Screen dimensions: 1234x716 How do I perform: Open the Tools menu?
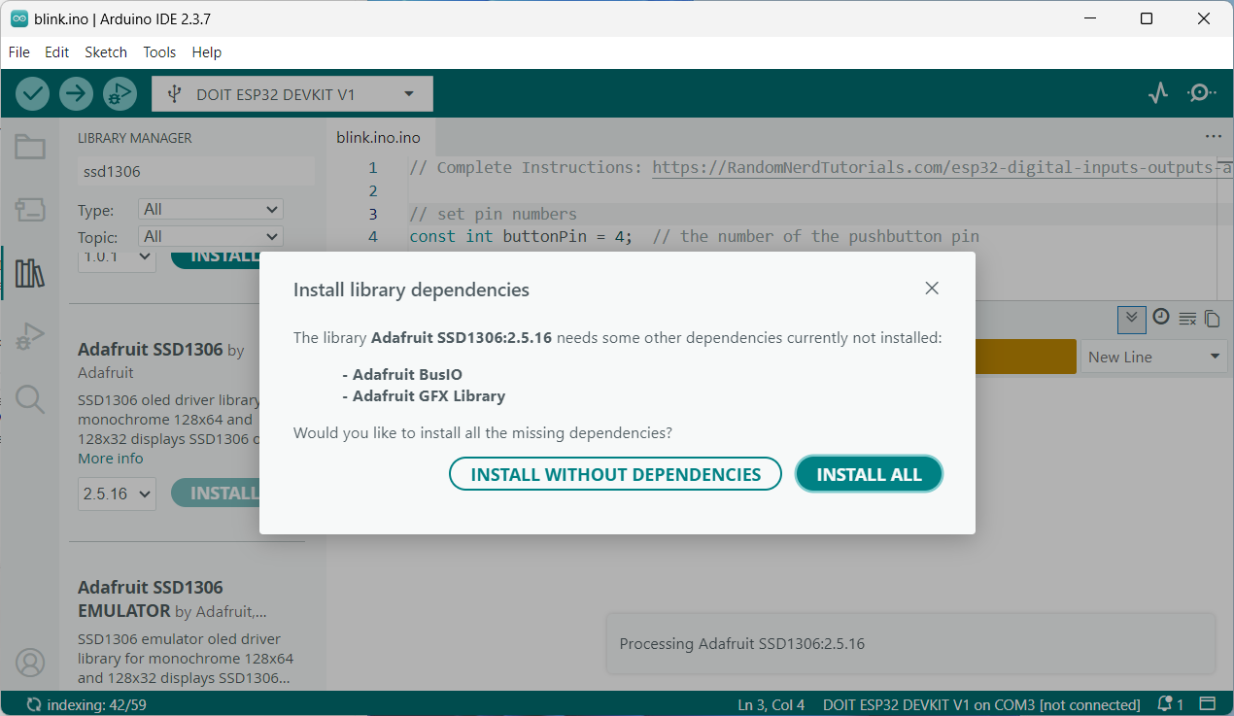(159, 52)
